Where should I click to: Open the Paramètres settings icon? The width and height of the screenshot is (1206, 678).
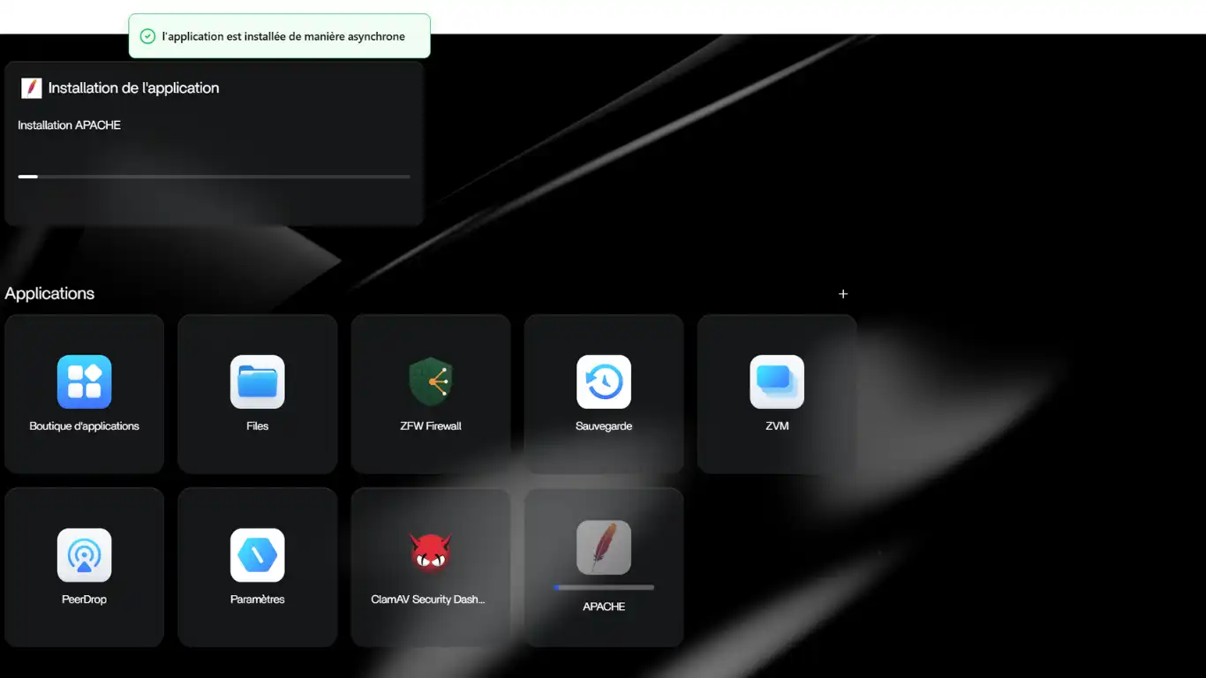pos(257,554)
